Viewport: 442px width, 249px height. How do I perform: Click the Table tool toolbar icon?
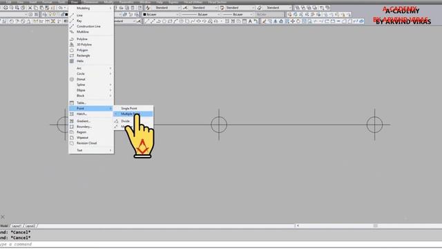tap(244, 21)
